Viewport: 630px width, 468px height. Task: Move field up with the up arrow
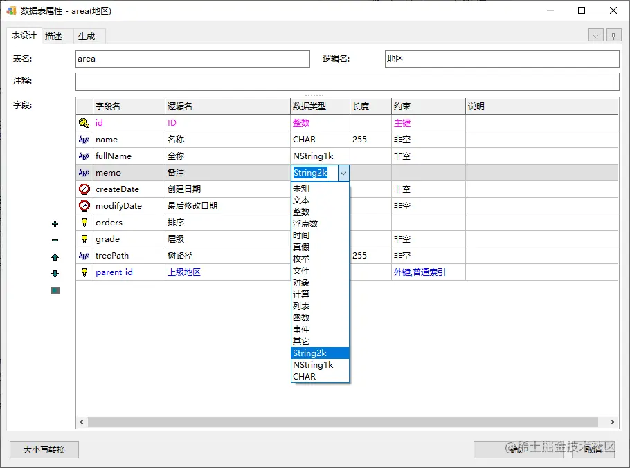55,257
